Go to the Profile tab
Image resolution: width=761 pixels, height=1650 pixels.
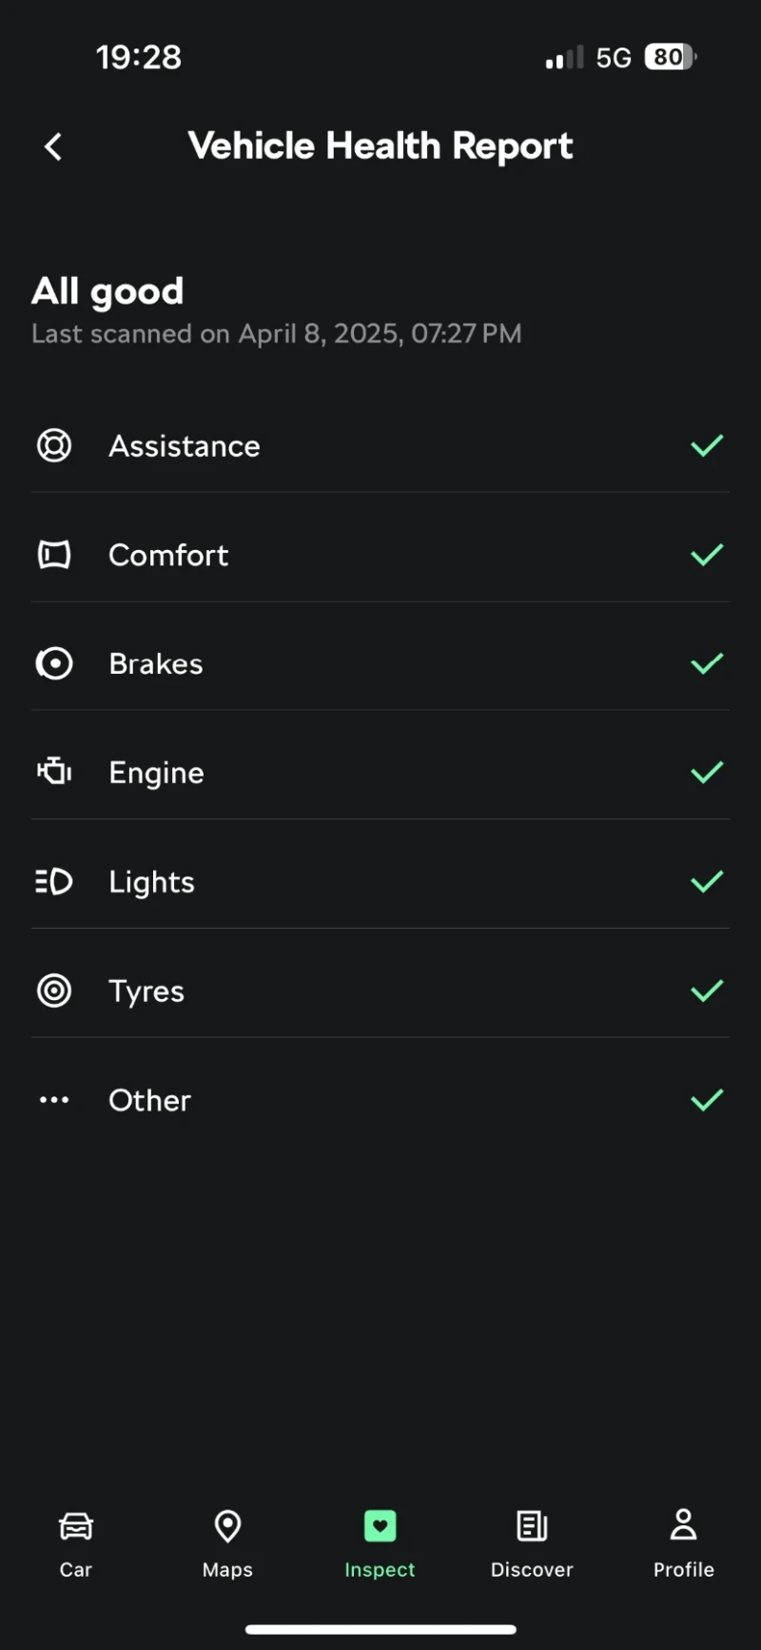coord(683,1542)
